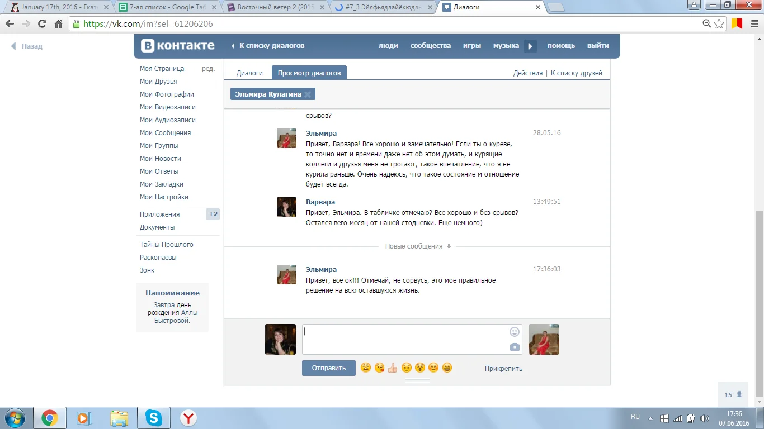Click К списку друзей link
The height and width of the screenshot is (429, 764).
pyautogui.click(x=577, y=73)
